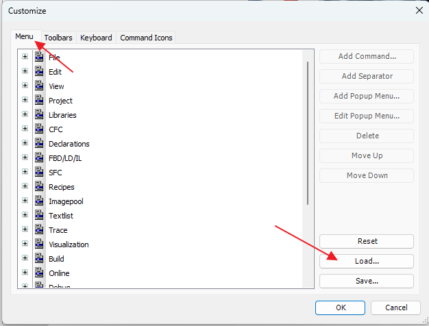Expand the SFC menu node
The height and width of the screenshot is (326, 429).
click(25, 172)
